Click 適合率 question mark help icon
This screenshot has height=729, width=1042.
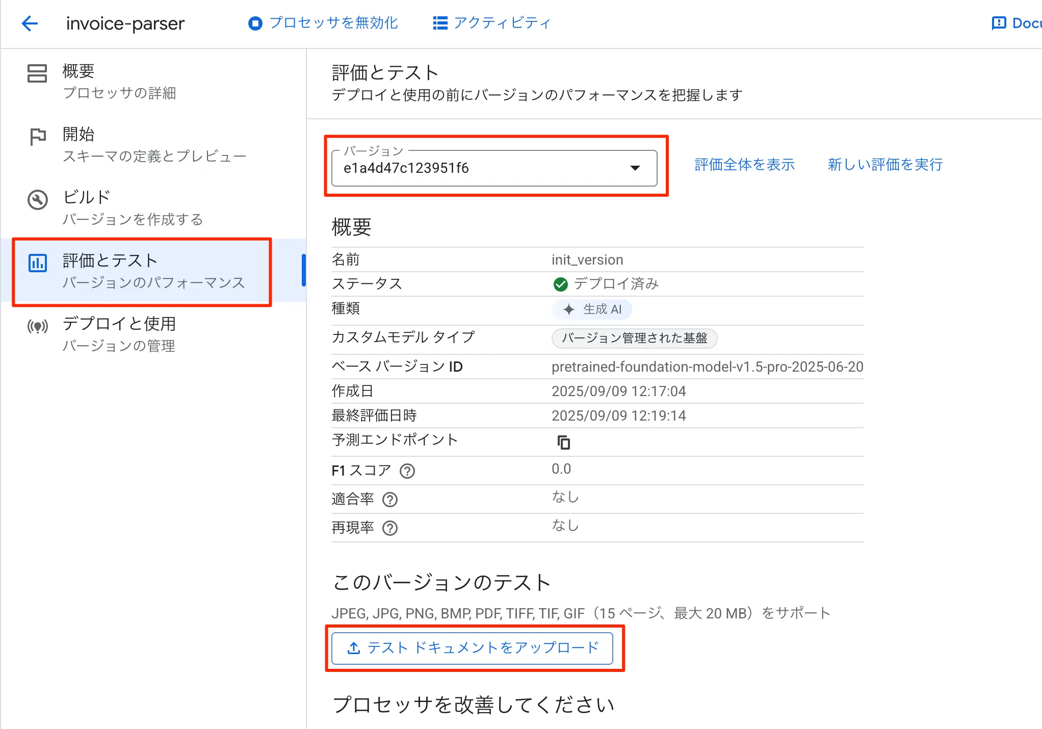[390, 499]
